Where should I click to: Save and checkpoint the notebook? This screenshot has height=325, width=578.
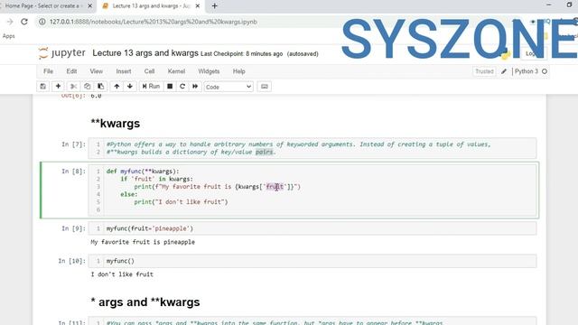(x=43, y=87)
